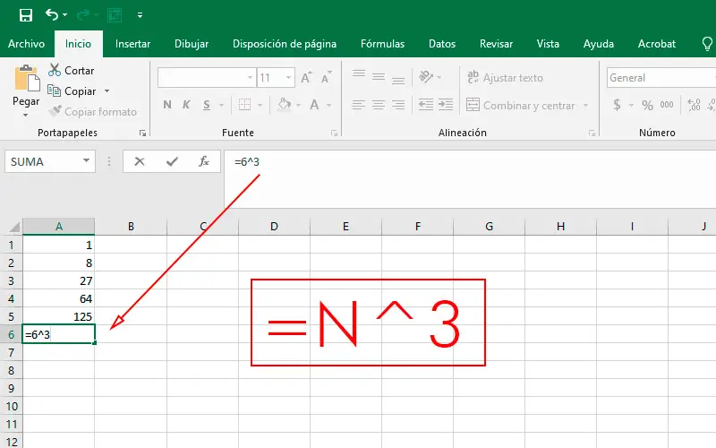This screenshot has height=448, width=716.
Task: Open the undo history dropdown arrow
Action: click(x=64, y=15)
